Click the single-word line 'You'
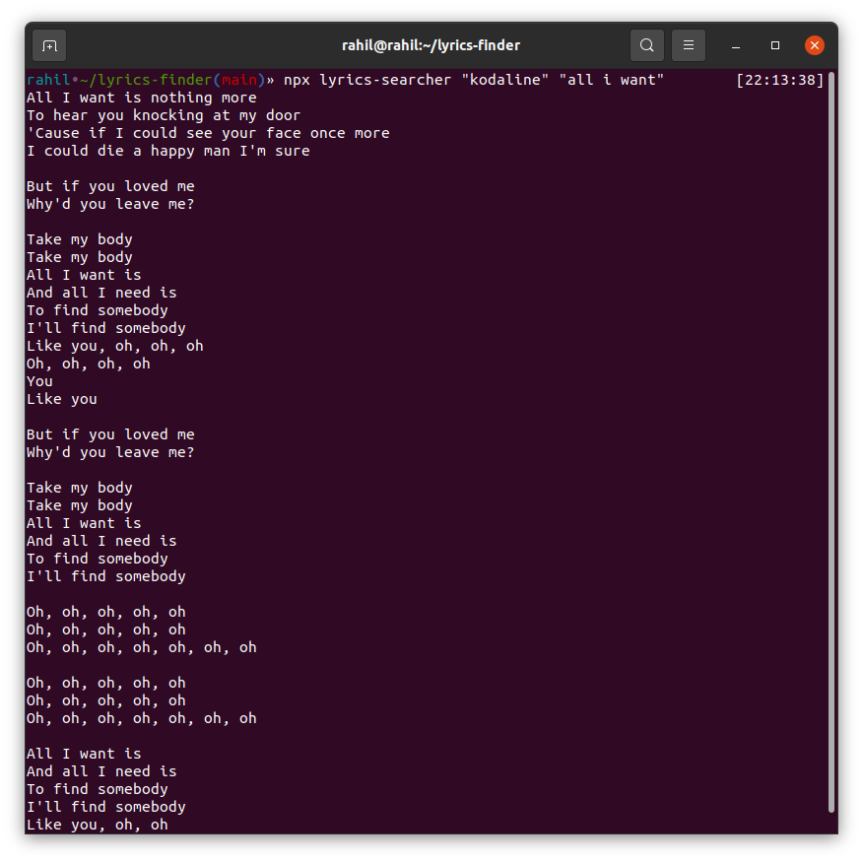Image resolution: width=863 pixels, height=862 pixels. 39,381
